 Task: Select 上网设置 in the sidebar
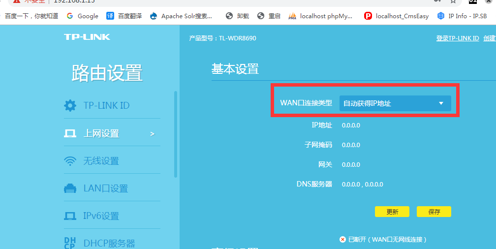(101, 133)
